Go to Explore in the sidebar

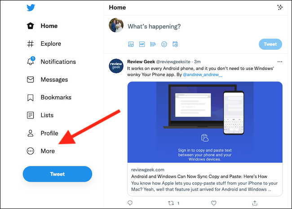tap(44, 44)
